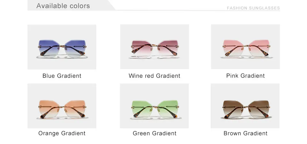Pick the wine red lens of that pair

click(142, 49)
